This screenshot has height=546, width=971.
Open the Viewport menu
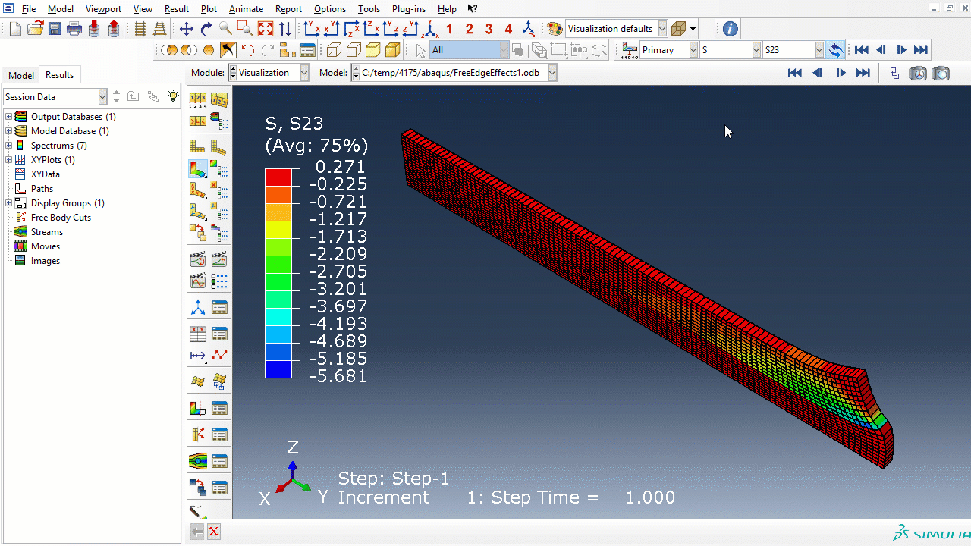click(103, 9)
